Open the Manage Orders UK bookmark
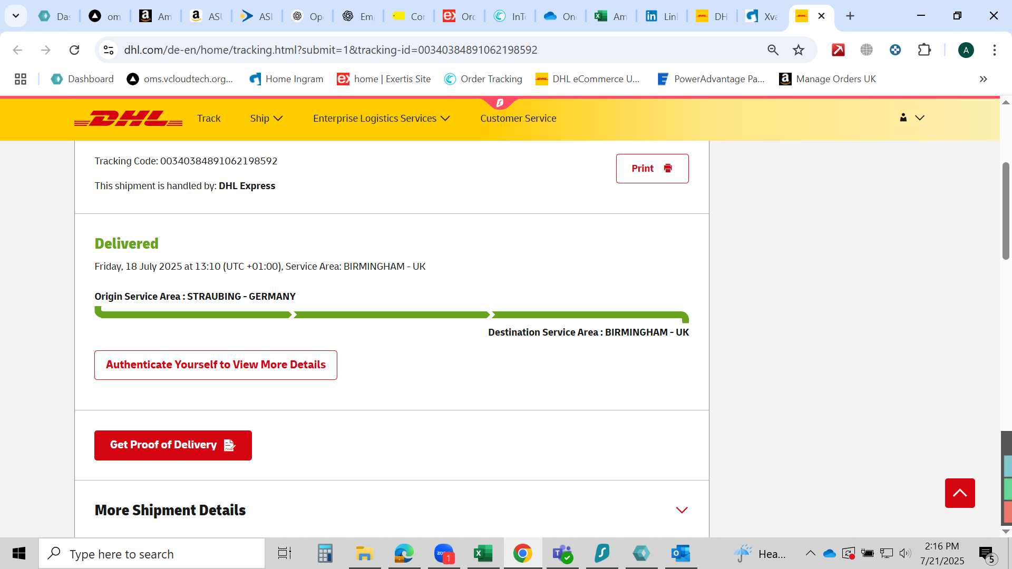 828,79
